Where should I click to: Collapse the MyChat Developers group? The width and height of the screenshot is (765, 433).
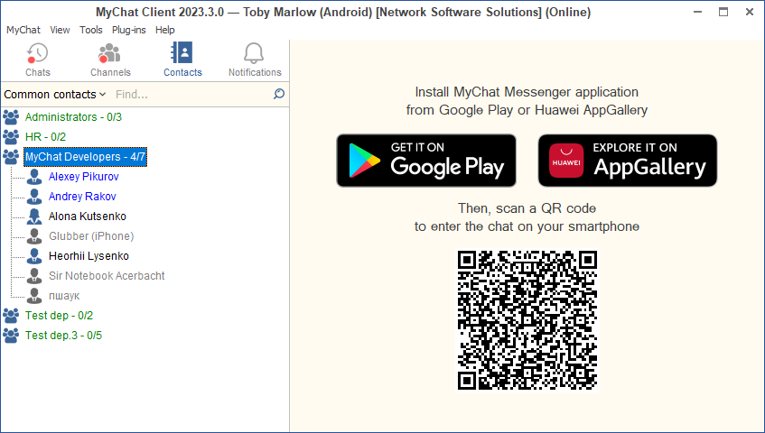click(x=85, y=157)
